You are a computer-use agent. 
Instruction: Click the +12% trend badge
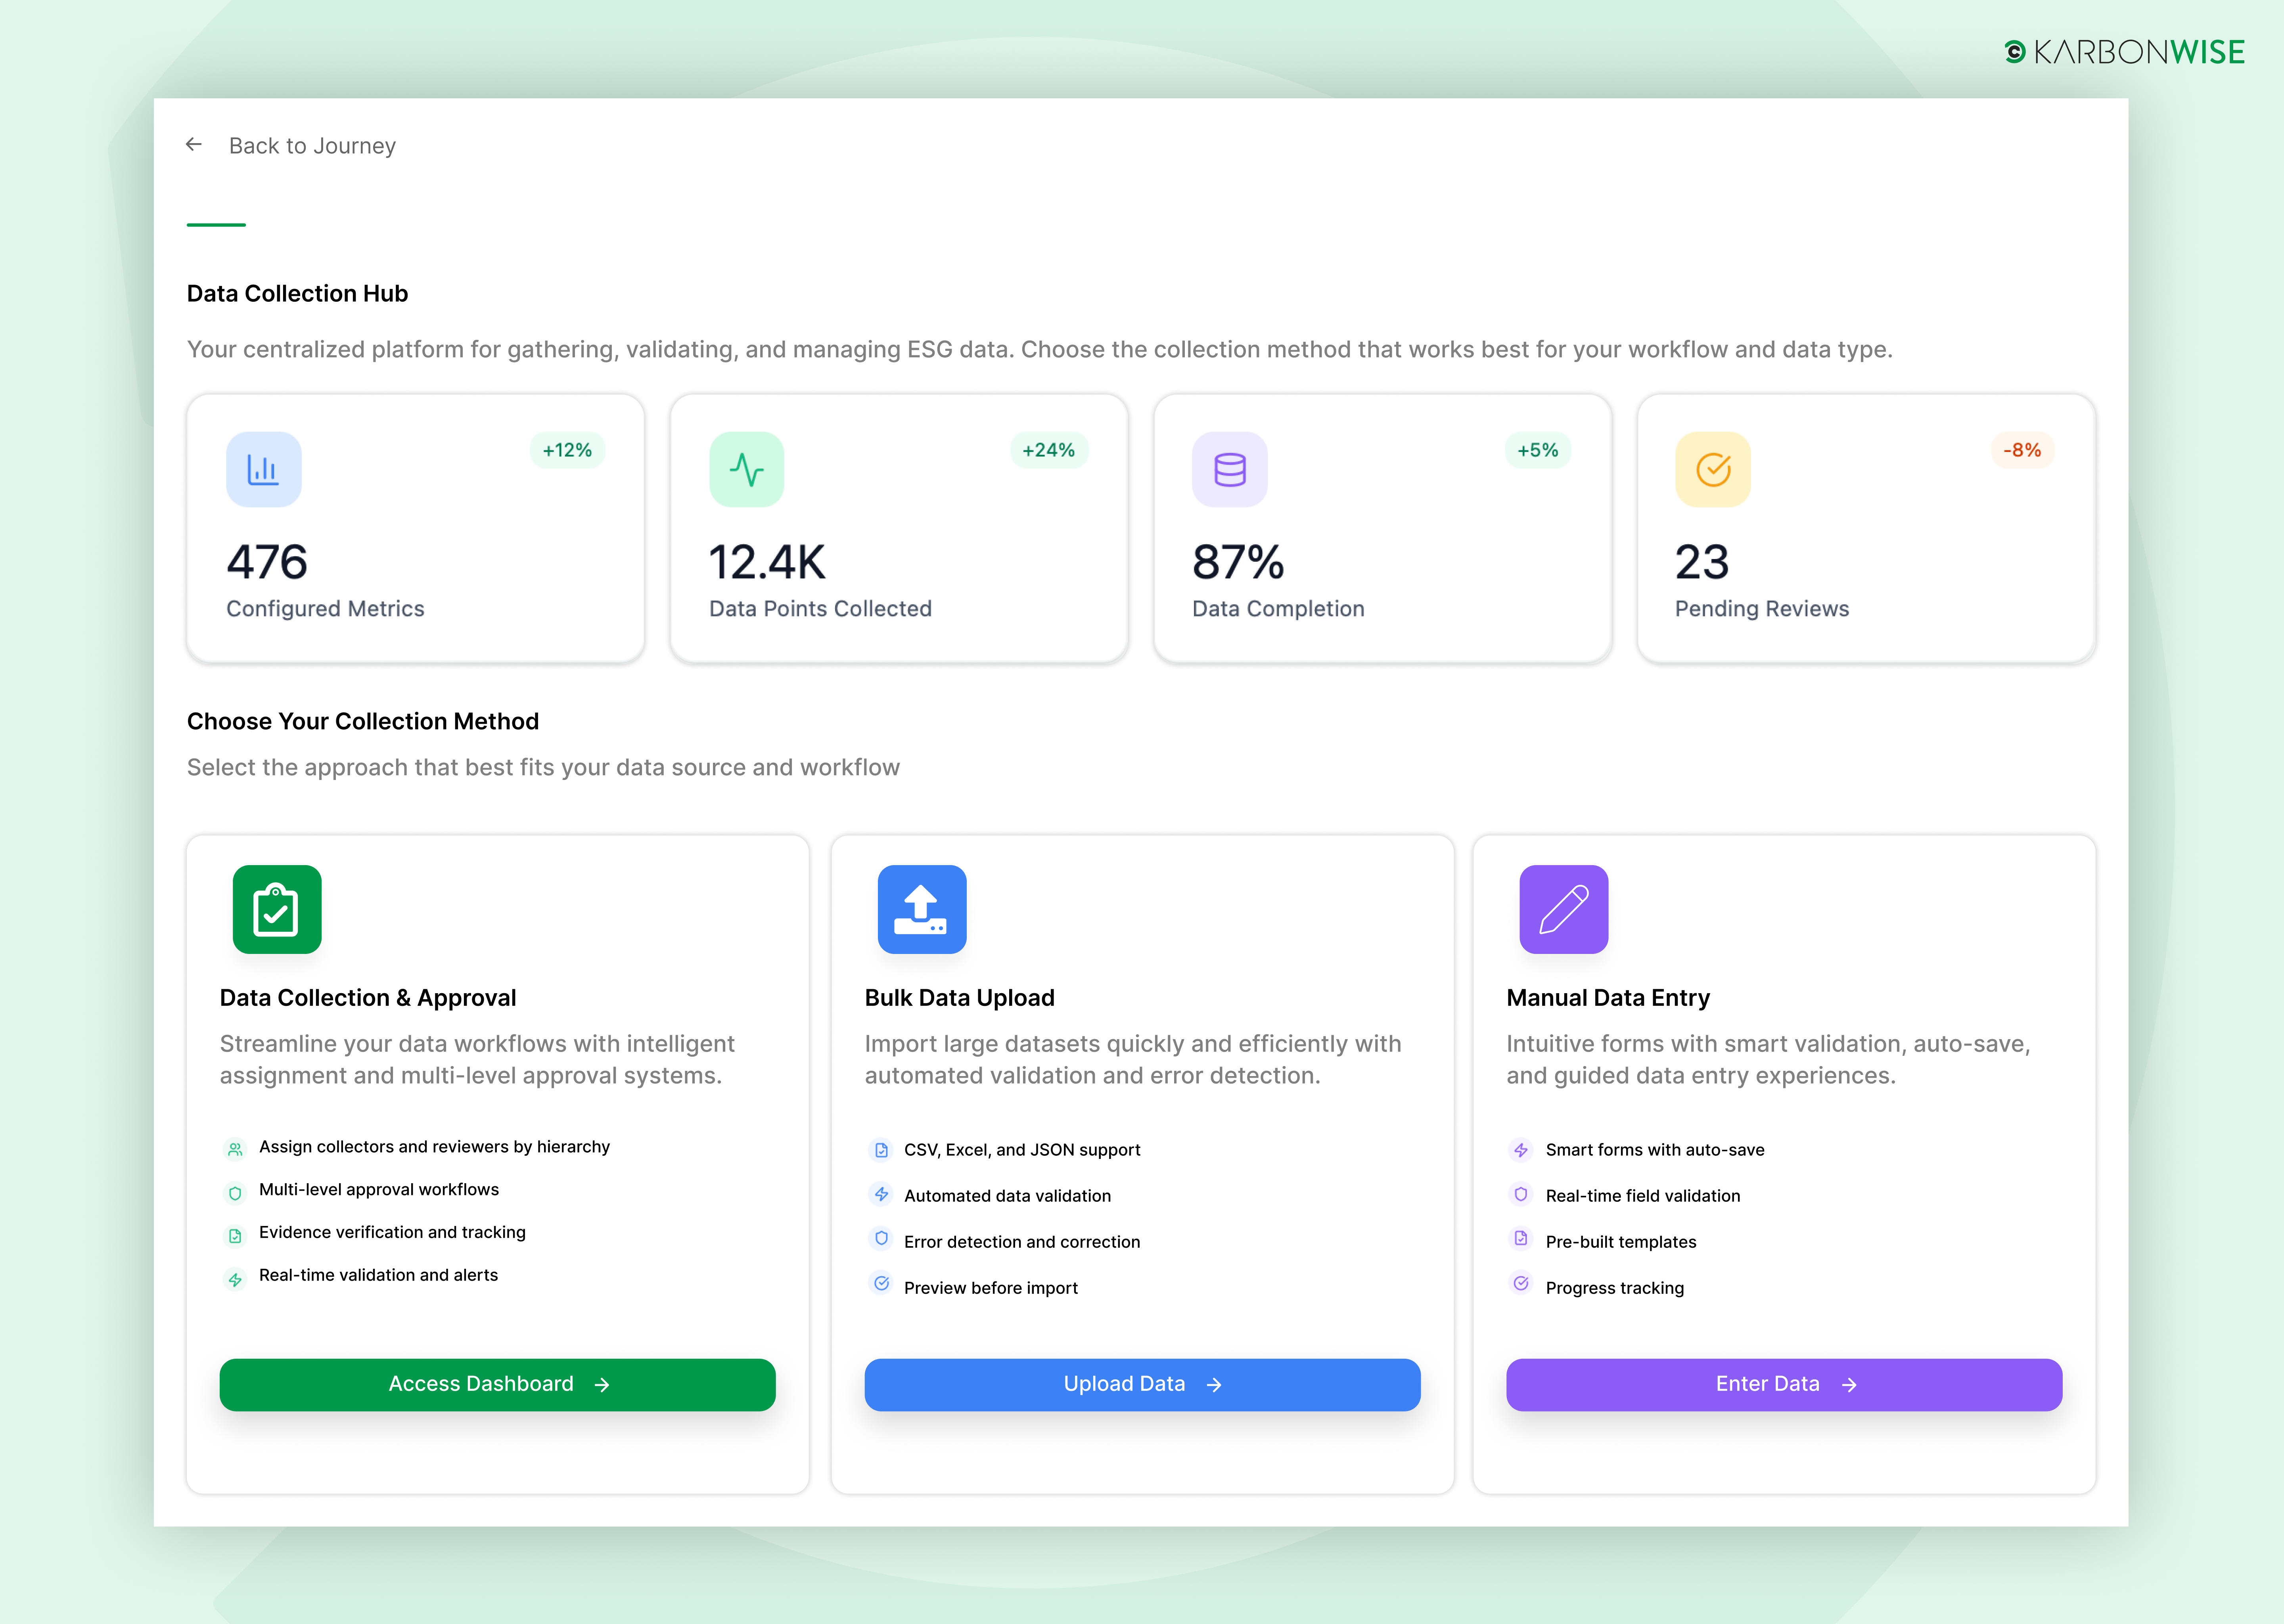click(x=567, y=450)
